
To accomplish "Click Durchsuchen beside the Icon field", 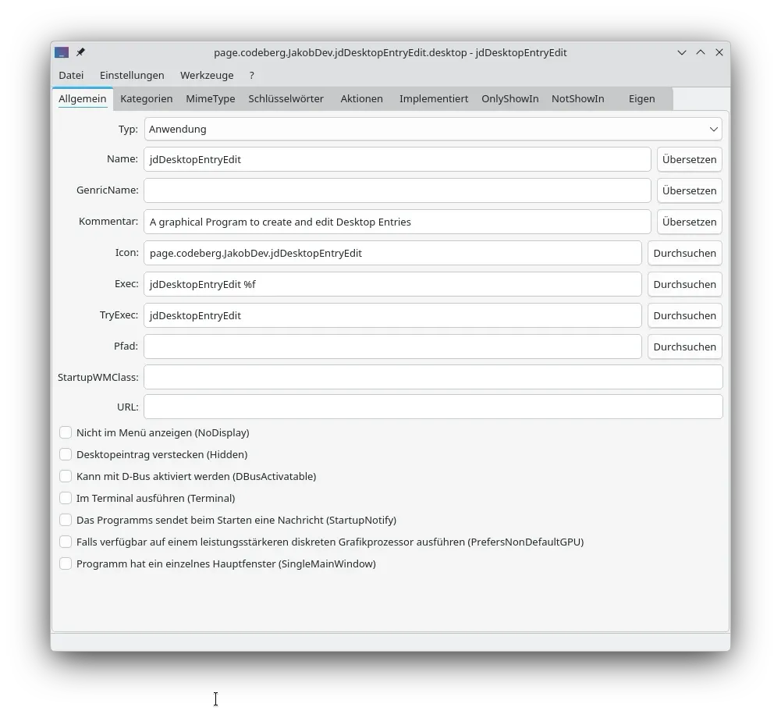I will click(685, 253).
